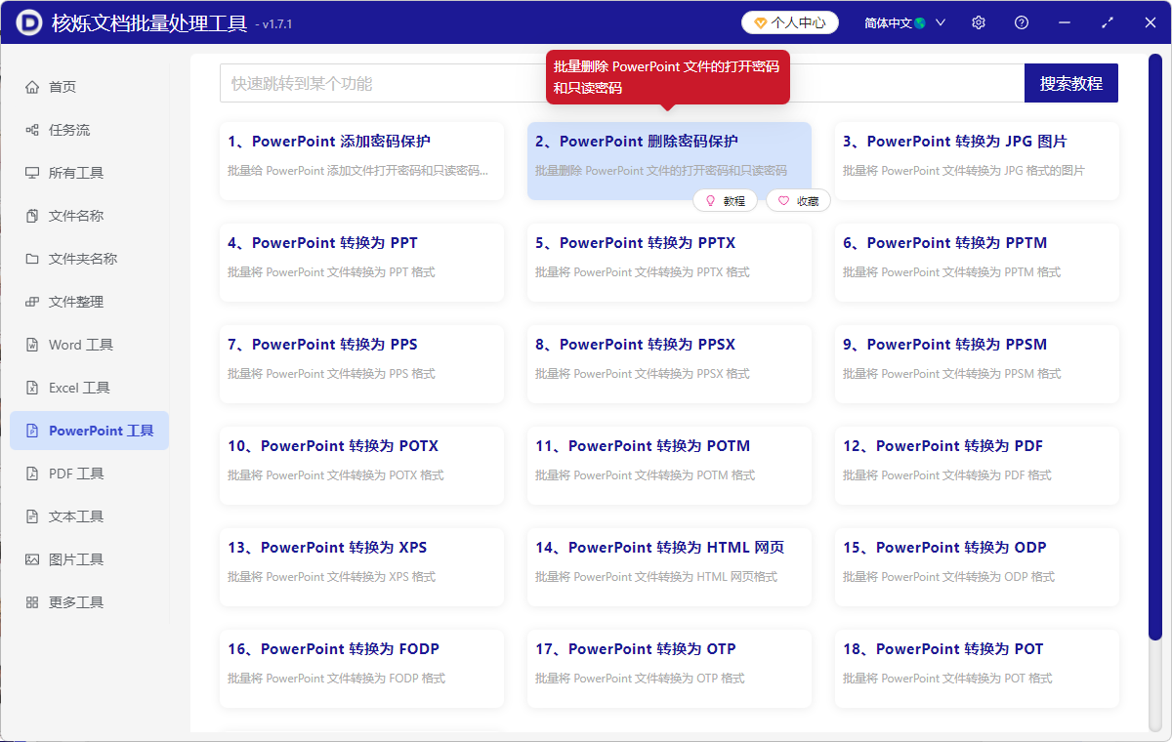Click the diamond icon in 个人中心
This screenshot has width=1172, height=742.
tap(760, 22)
